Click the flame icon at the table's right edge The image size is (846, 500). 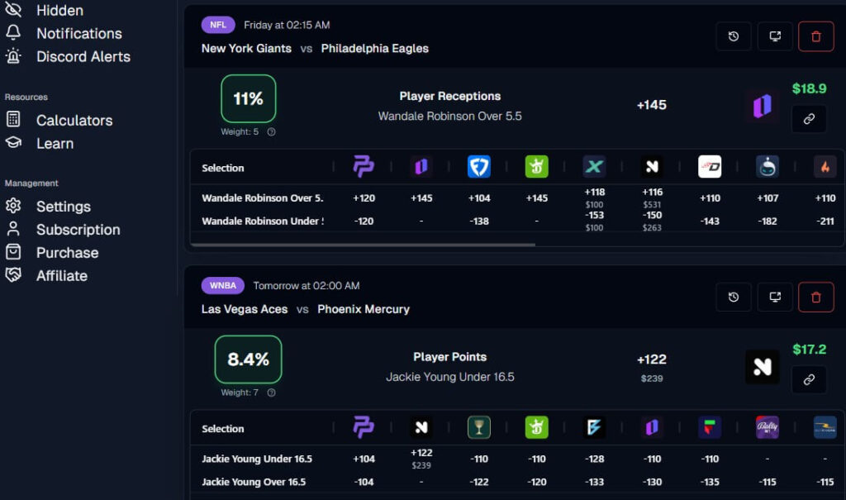(x=825, y=166)
